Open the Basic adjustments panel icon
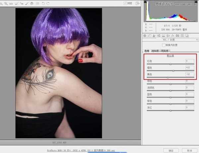The width and height of the screenshot is (199, 153). point(145,35)
